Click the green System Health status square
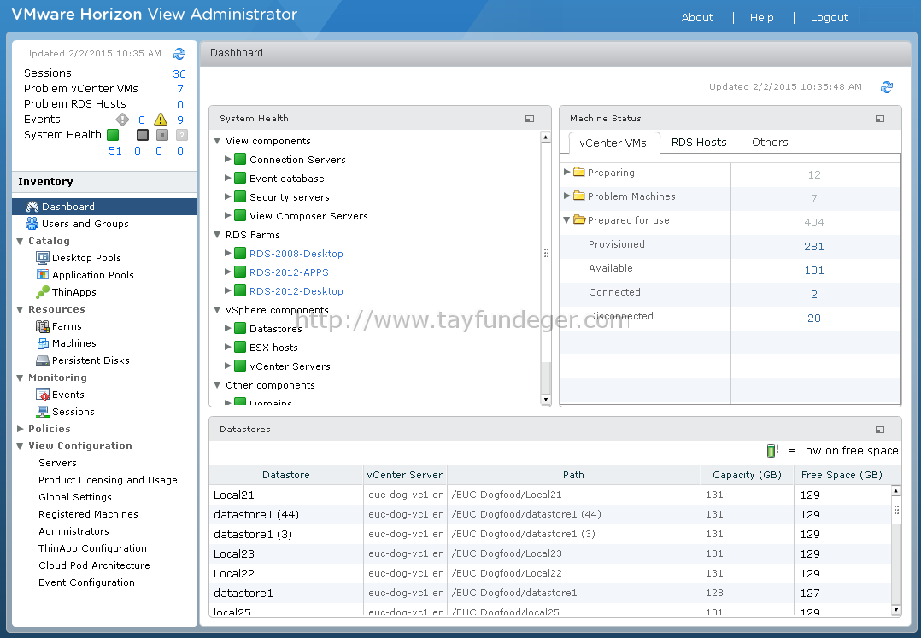This screenshot has height=638, width=921. tap(113, 135)
